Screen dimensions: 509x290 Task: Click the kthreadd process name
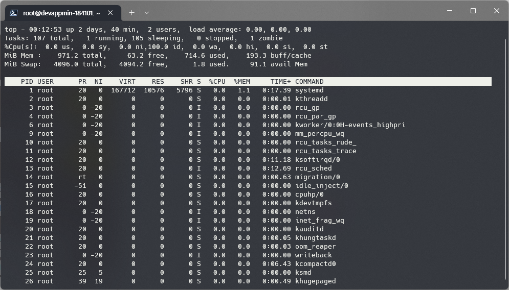[x=311, y=99]
